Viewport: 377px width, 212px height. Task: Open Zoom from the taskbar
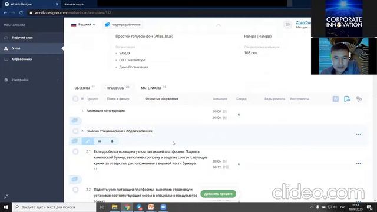(163, 207)
